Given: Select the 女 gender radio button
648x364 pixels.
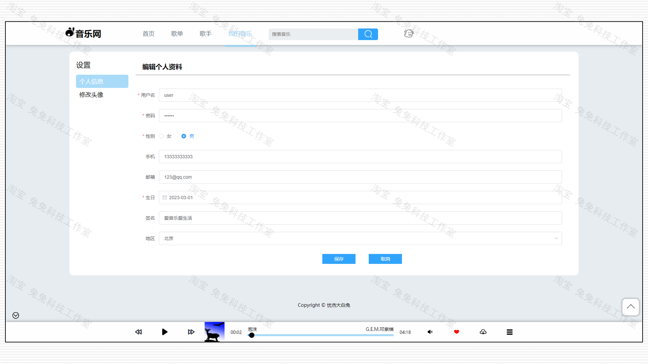Looking at the screenshot, I should tap(161, 136).
